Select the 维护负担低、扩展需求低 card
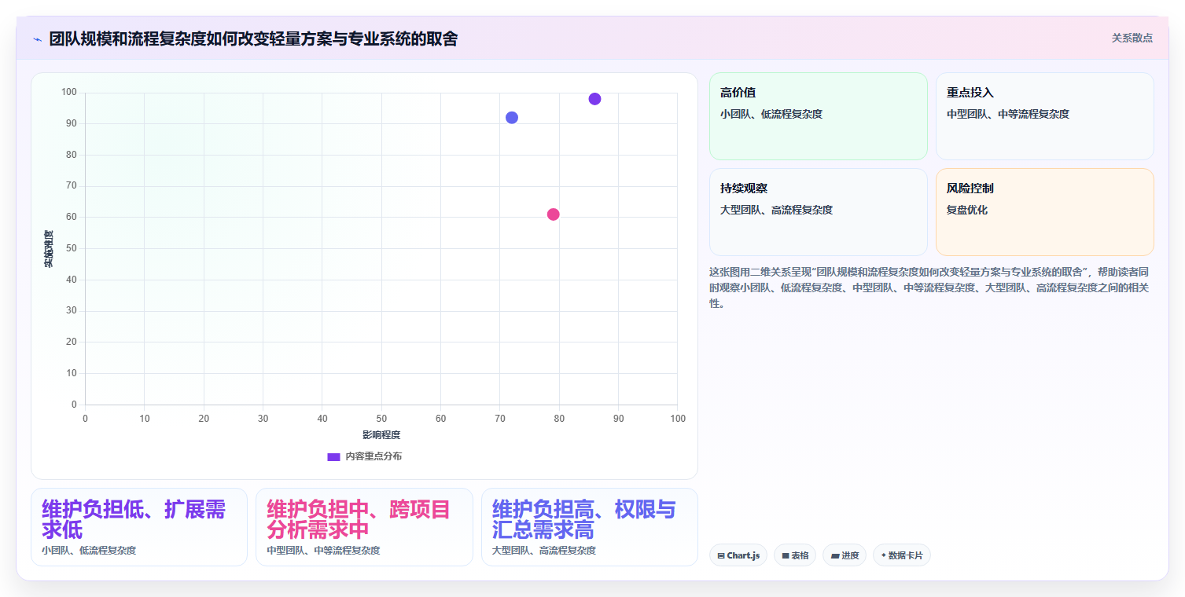This screenshot has height=597, width=1185. click(x=139, y=527)
